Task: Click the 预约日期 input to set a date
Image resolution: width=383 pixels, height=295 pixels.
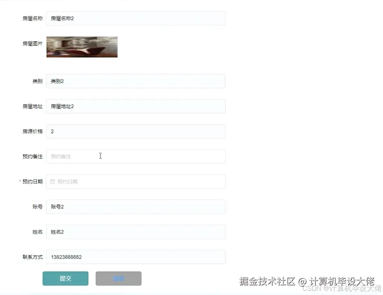Action: 135,182
